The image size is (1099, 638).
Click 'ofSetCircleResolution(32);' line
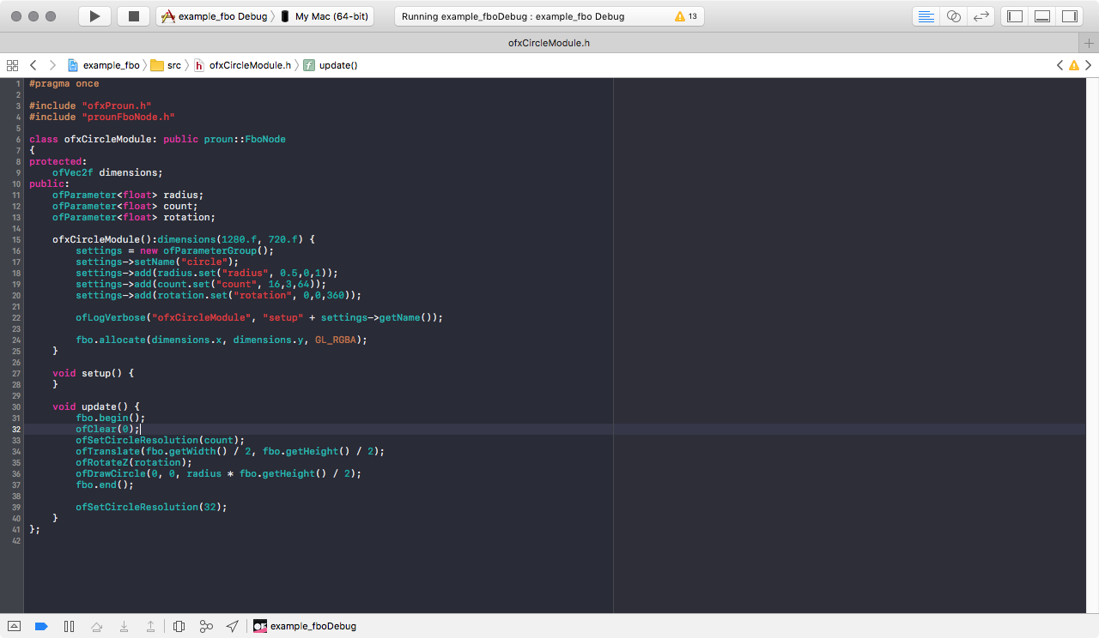pyautogui.click(x=151, y=507)
